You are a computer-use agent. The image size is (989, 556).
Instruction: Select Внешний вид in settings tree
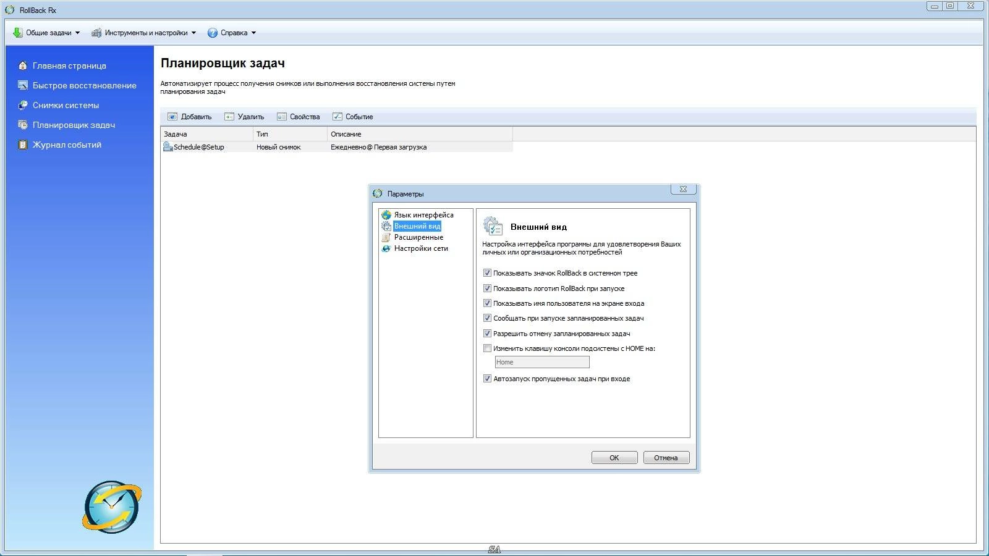[417, 226]
